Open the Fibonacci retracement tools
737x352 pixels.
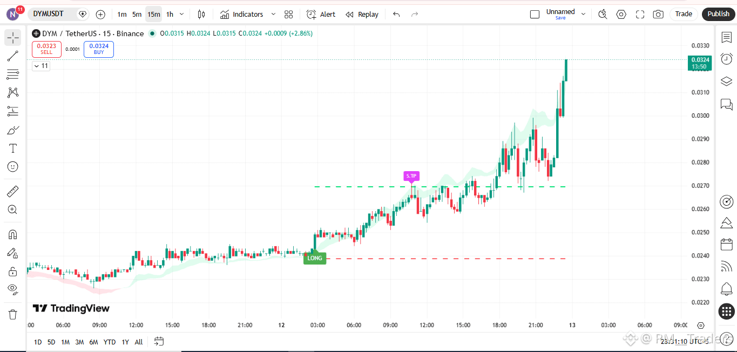click(13, 74)
